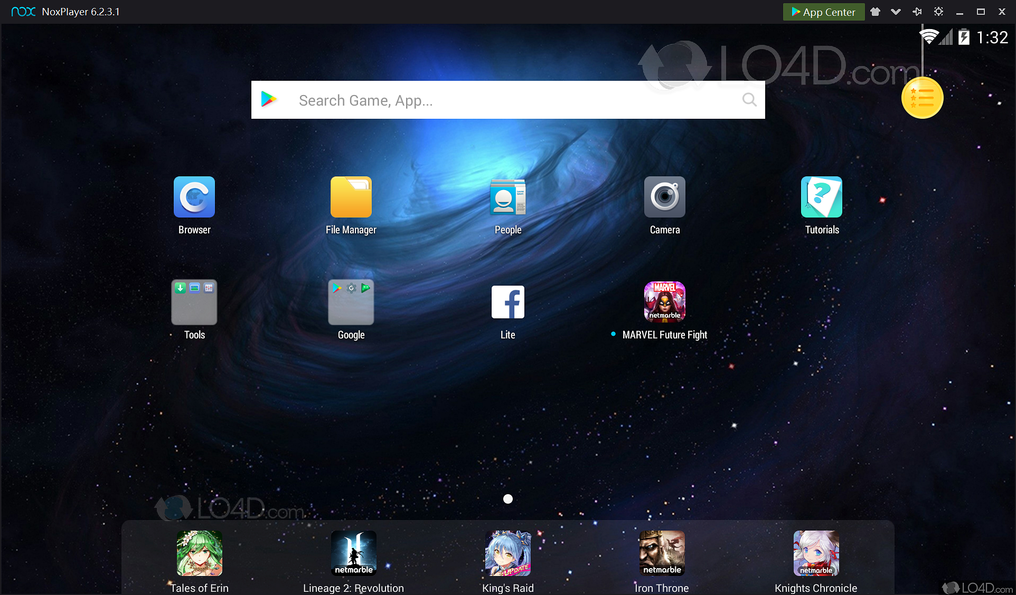Expand the Tools folder
Image resolution: width=1016 pixels, height=595 pixels.
pyautogui.click(x=194, y=302)
